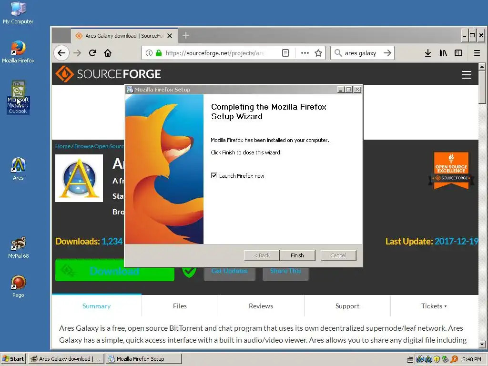Open the browser downloads panel
488x366 pixels.
click(428, 53)
